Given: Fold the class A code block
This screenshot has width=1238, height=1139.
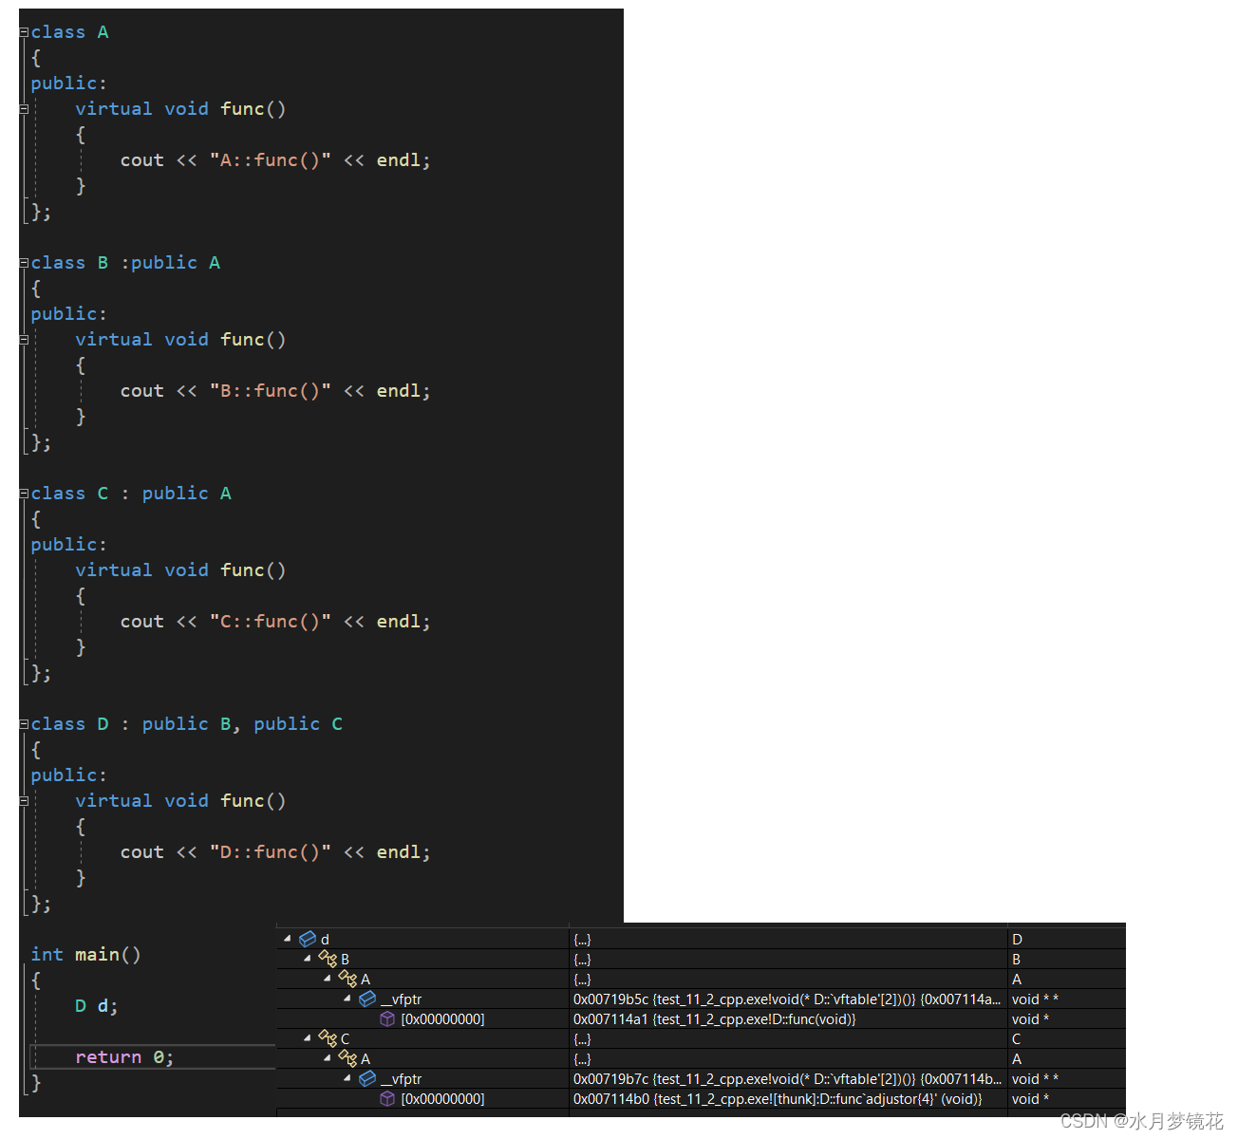Looking at the screenshot, I should click(24, 32).
